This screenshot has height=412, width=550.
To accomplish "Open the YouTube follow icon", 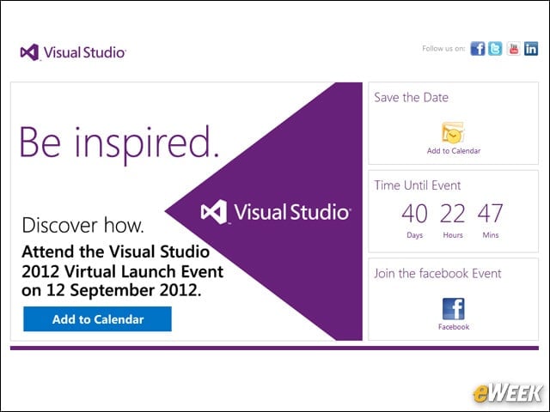I will click(x=514, y=49).
